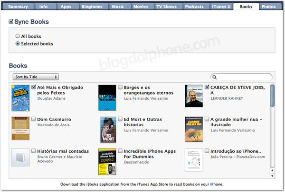Click the books search field

[241, 77]
